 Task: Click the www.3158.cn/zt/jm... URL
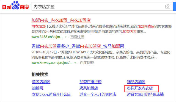(47, 37)
